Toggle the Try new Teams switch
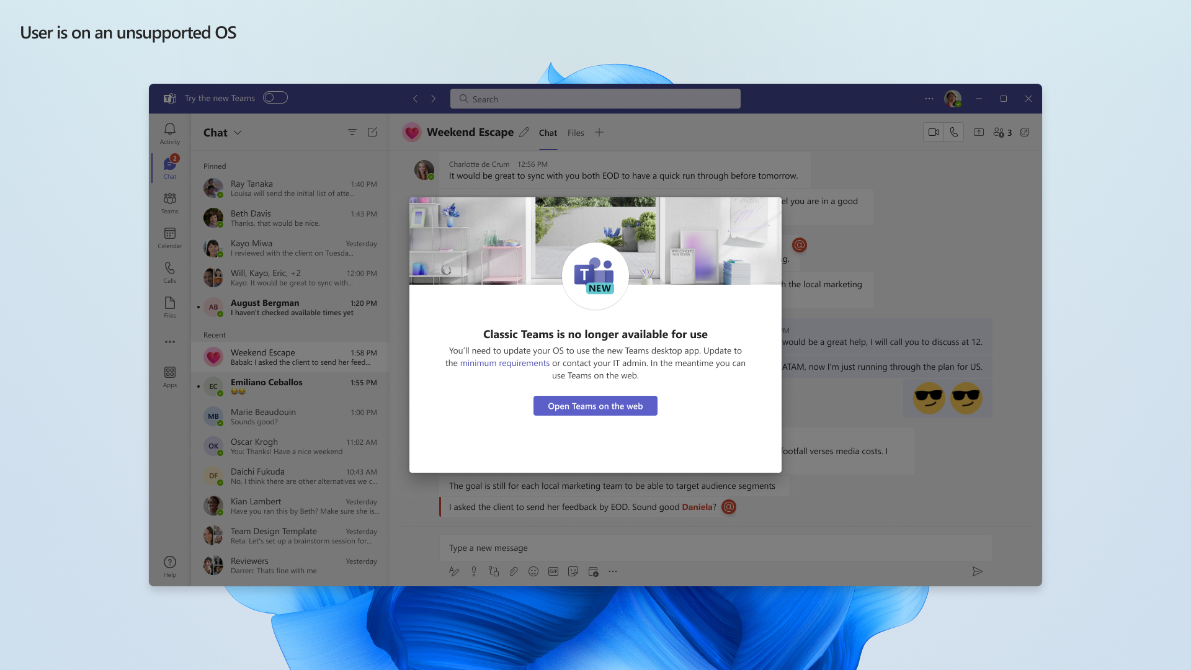 [275, 97]
